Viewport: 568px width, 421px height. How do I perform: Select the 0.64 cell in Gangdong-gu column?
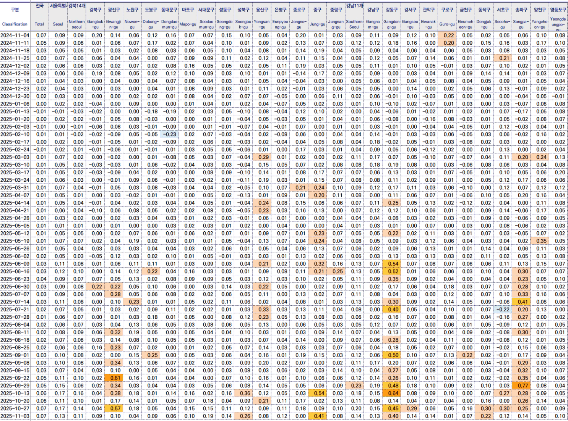(x=393, y=393)
